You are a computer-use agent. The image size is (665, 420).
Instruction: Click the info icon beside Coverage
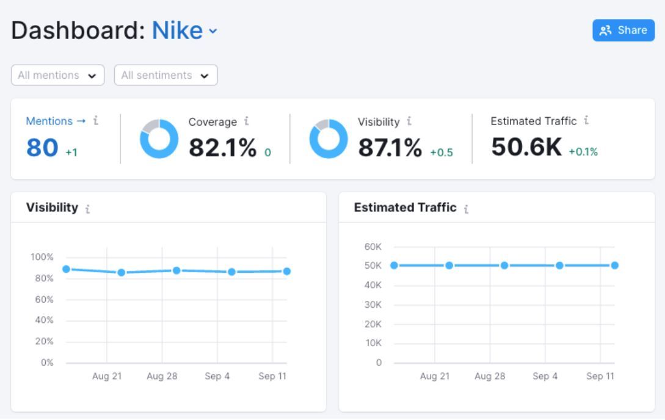247,121
